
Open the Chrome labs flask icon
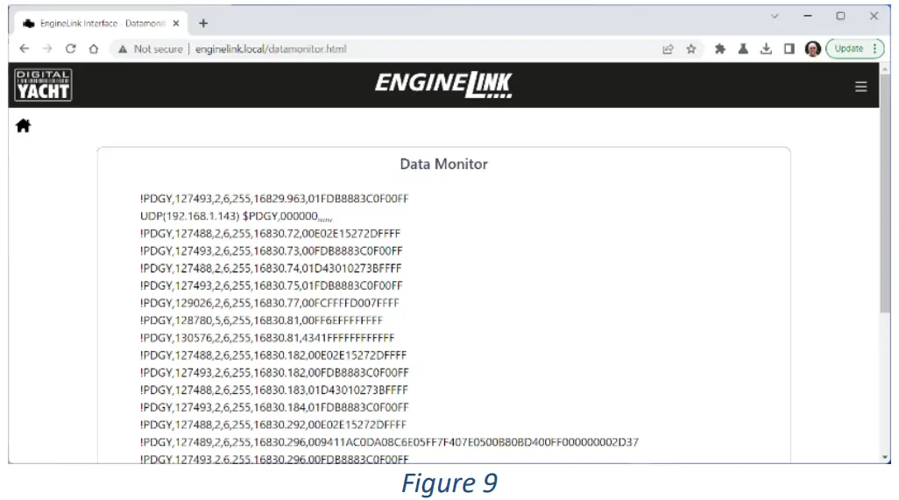pyautogui.click(x=743, y=49)
